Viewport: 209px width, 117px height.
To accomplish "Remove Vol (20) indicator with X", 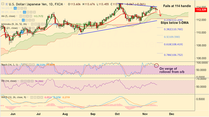I will coord(25,8).
